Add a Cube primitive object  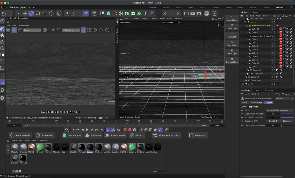[x=108, y=13]
